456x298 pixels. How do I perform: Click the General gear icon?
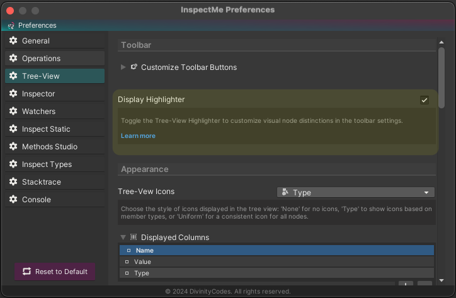[13, 40]
